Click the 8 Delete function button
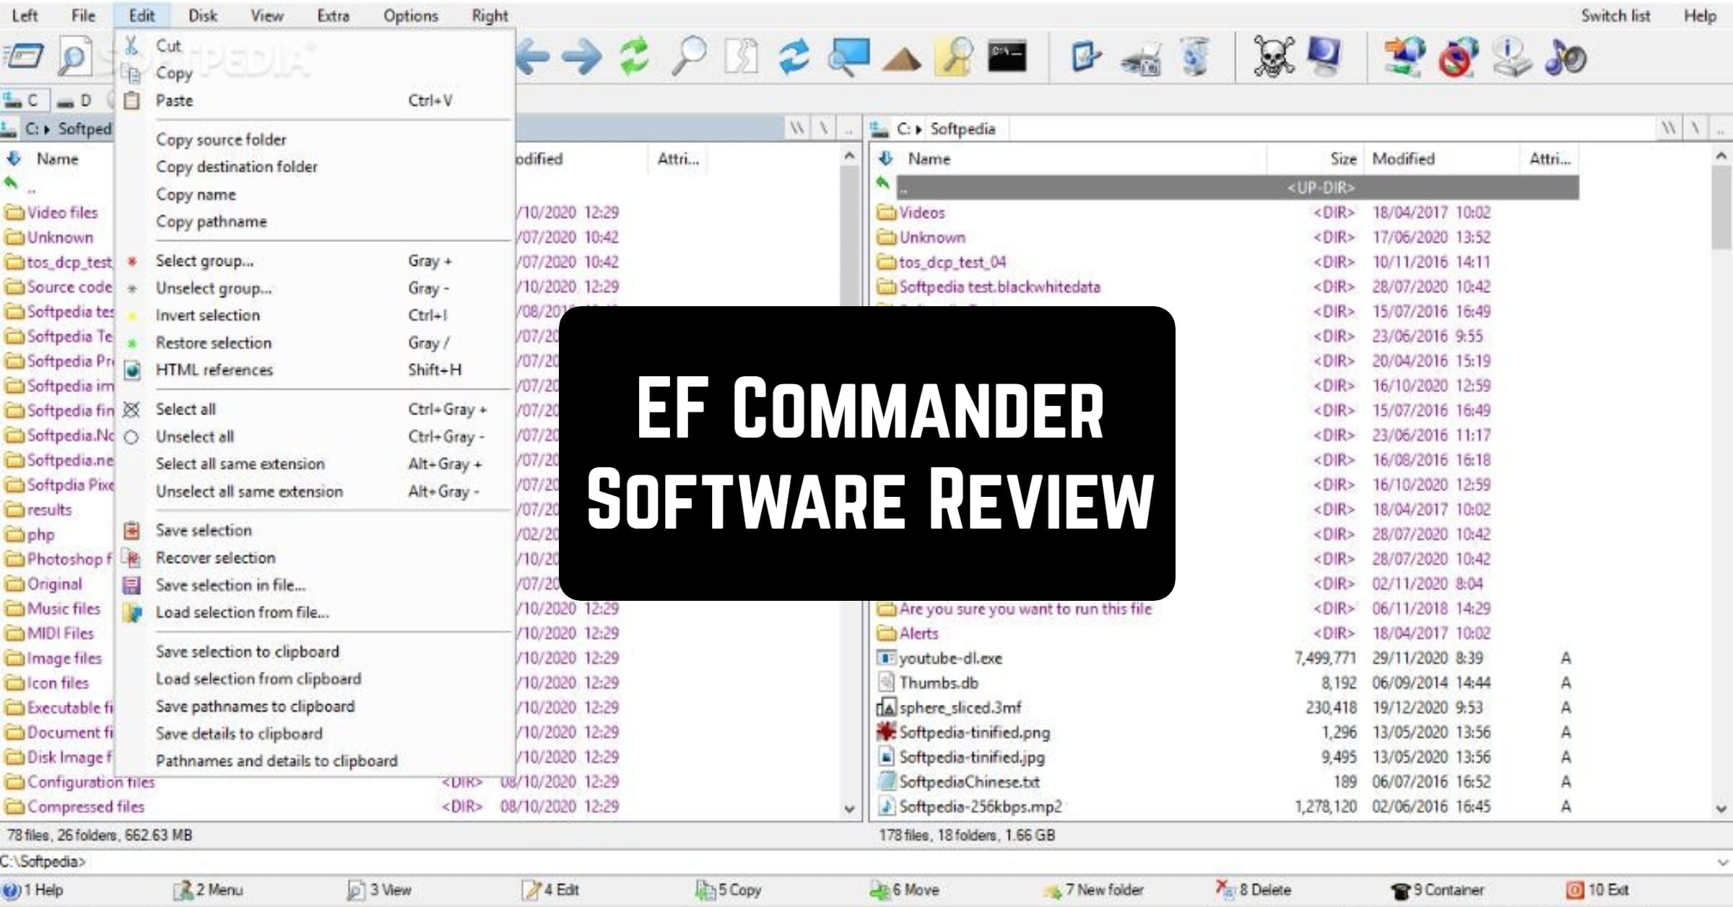 1254,890
